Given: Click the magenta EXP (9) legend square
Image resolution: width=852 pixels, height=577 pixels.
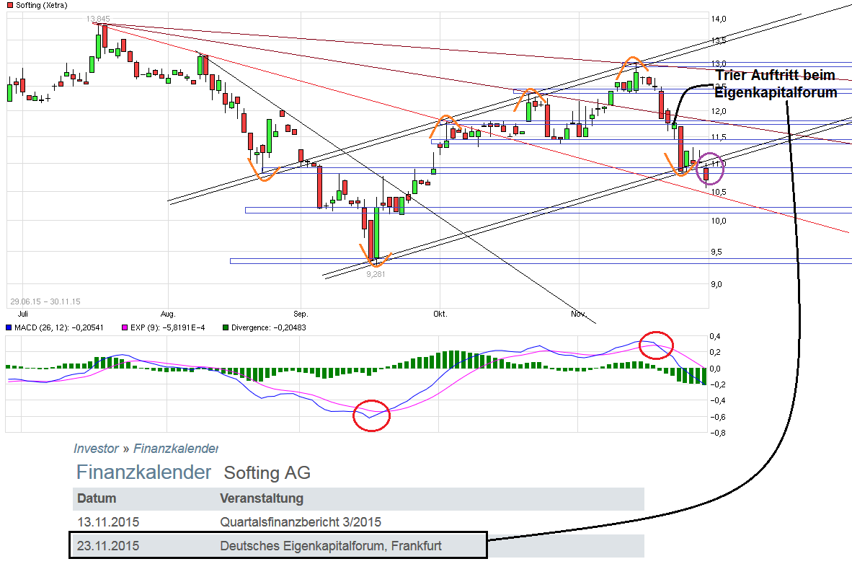Looking at the screenshot, I should 125,327.
